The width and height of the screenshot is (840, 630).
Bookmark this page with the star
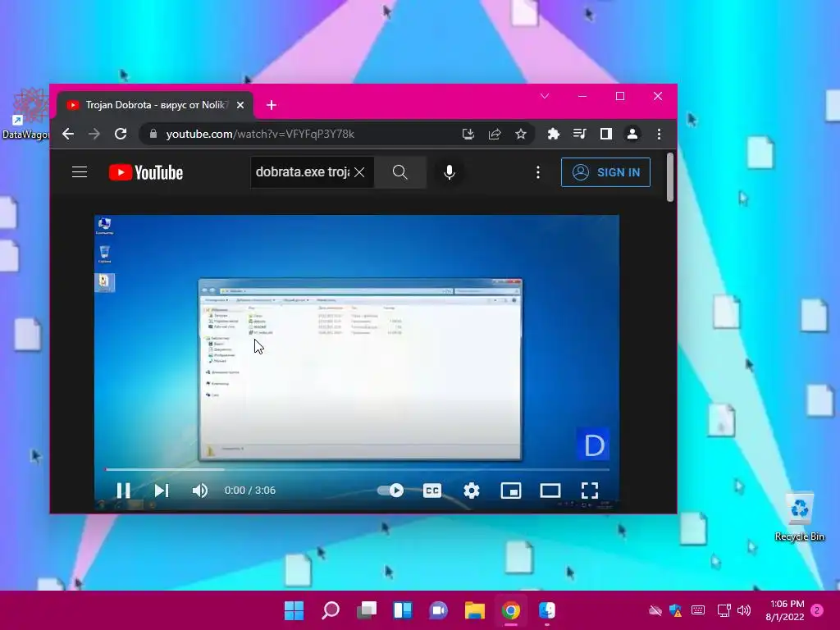(521, 134)
